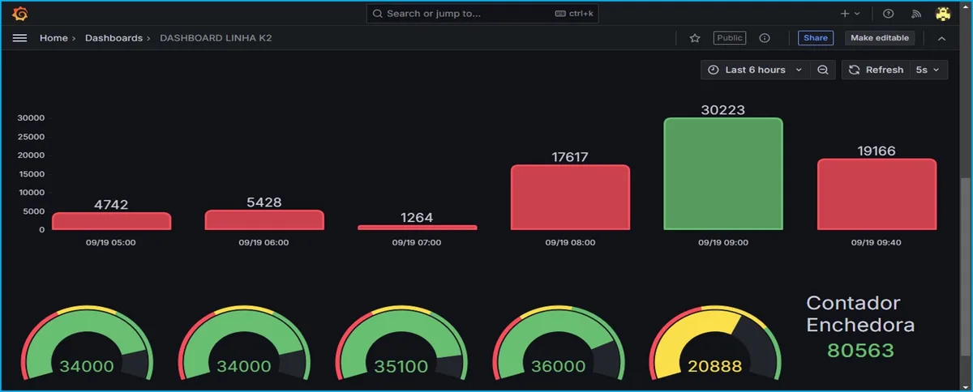This screenshot has width=973, height=392.
Task: Open the Last 6 hours time dropdown
Action: [x=755, y=70]
